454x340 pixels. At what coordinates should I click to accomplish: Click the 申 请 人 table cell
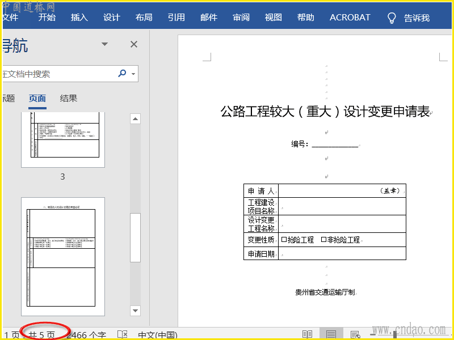[261, 191]
